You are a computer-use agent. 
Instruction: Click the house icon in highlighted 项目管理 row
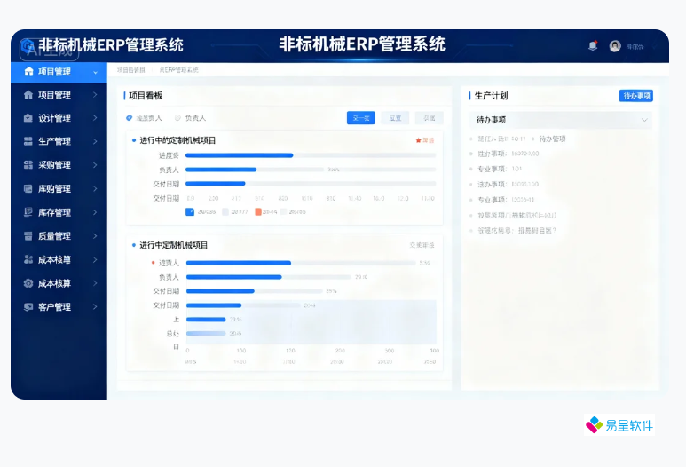[29, 72]
